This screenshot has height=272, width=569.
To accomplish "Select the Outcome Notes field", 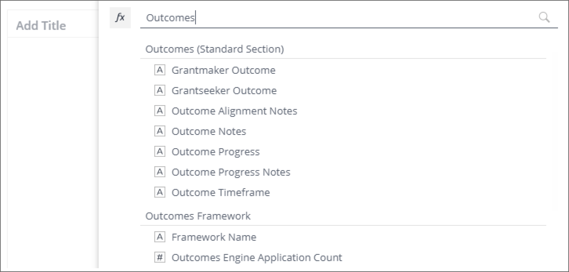I will pos(209,131).
